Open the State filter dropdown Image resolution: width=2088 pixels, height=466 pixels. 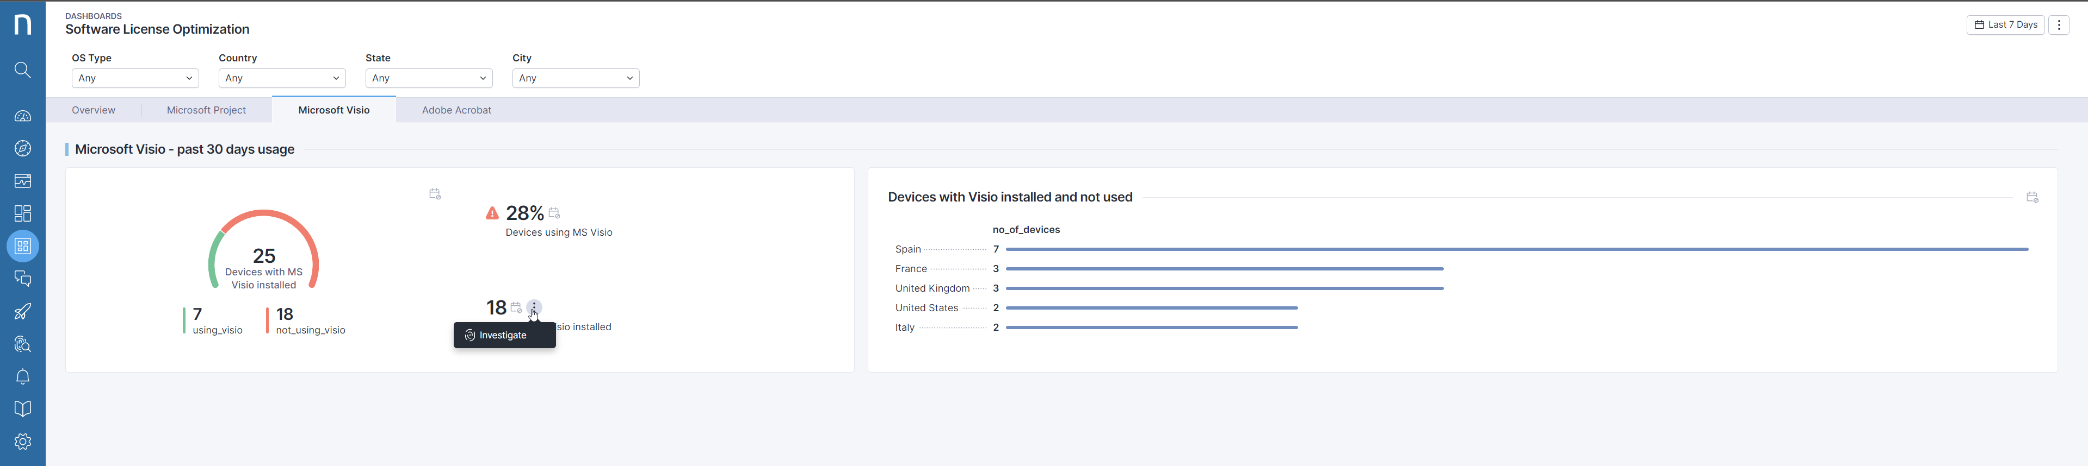pyautogui.click(x=429, y=78)
